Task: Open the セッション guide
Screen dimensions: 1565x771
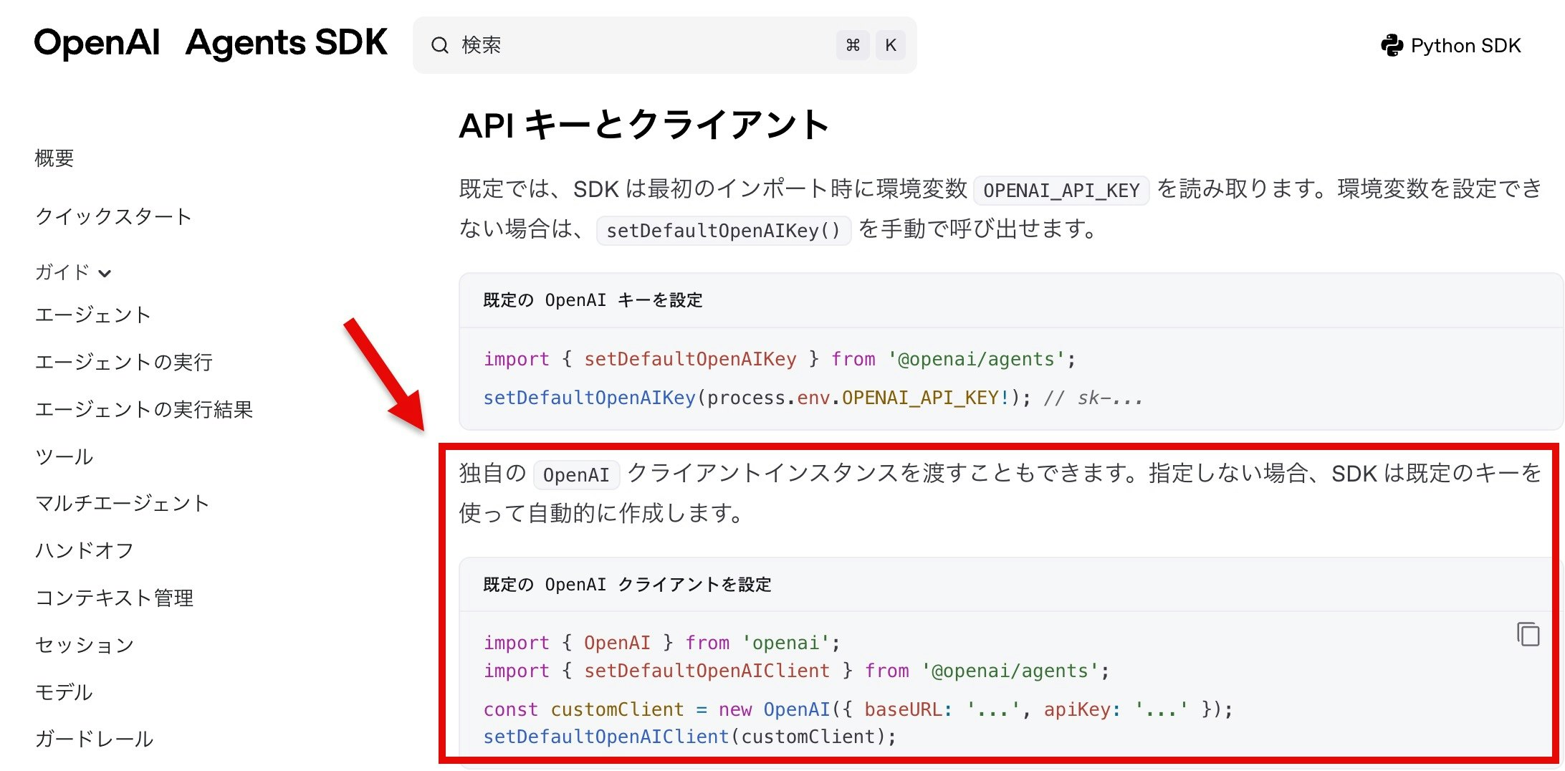Action: (85, 645)
